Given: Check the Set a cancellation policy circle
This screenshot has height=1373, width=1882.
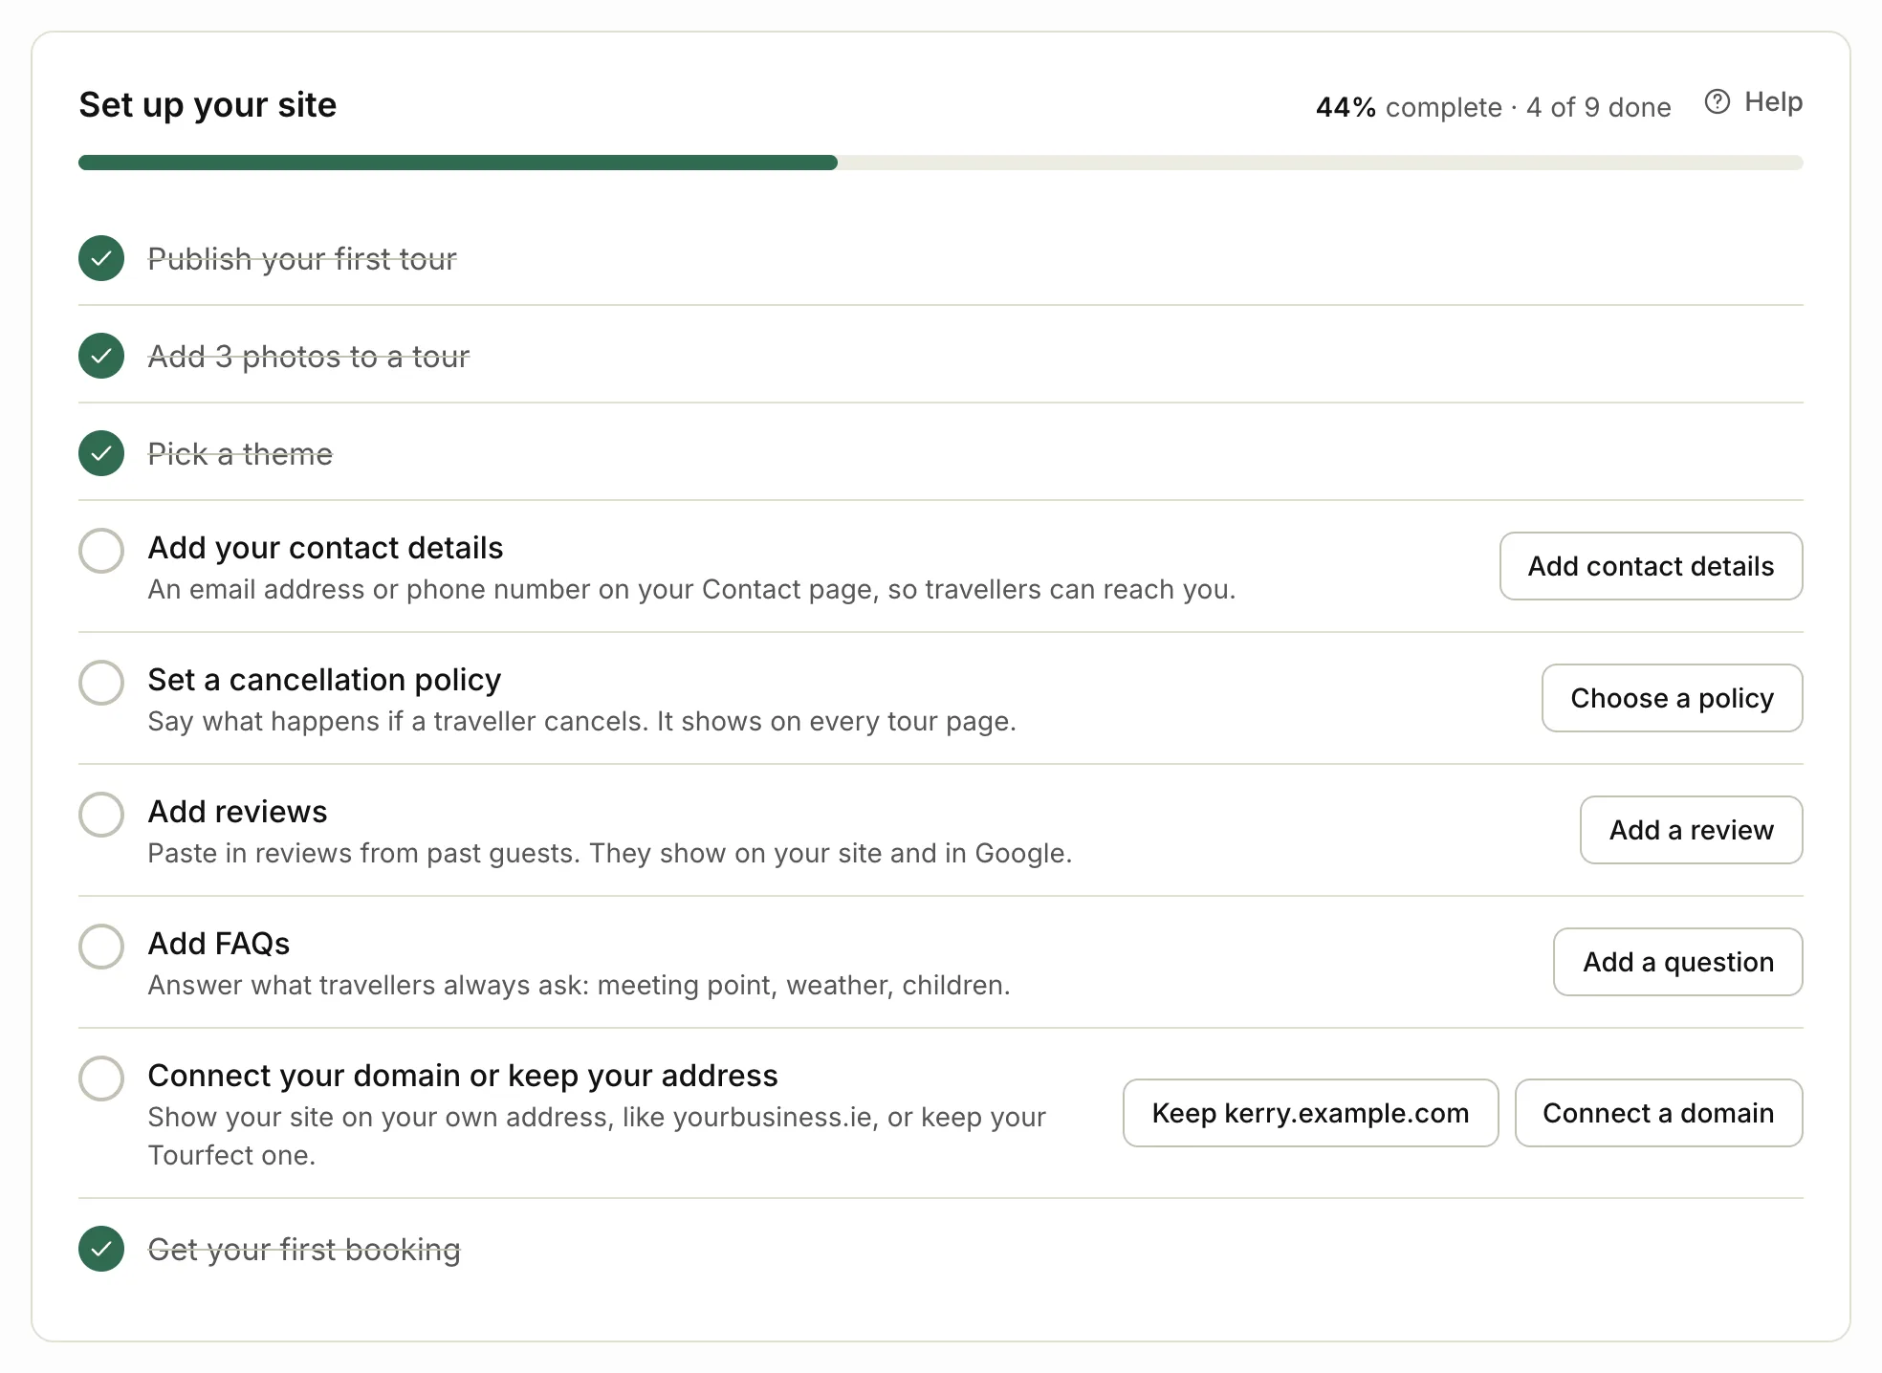Looking at the screenshot, I should point(101,683).
